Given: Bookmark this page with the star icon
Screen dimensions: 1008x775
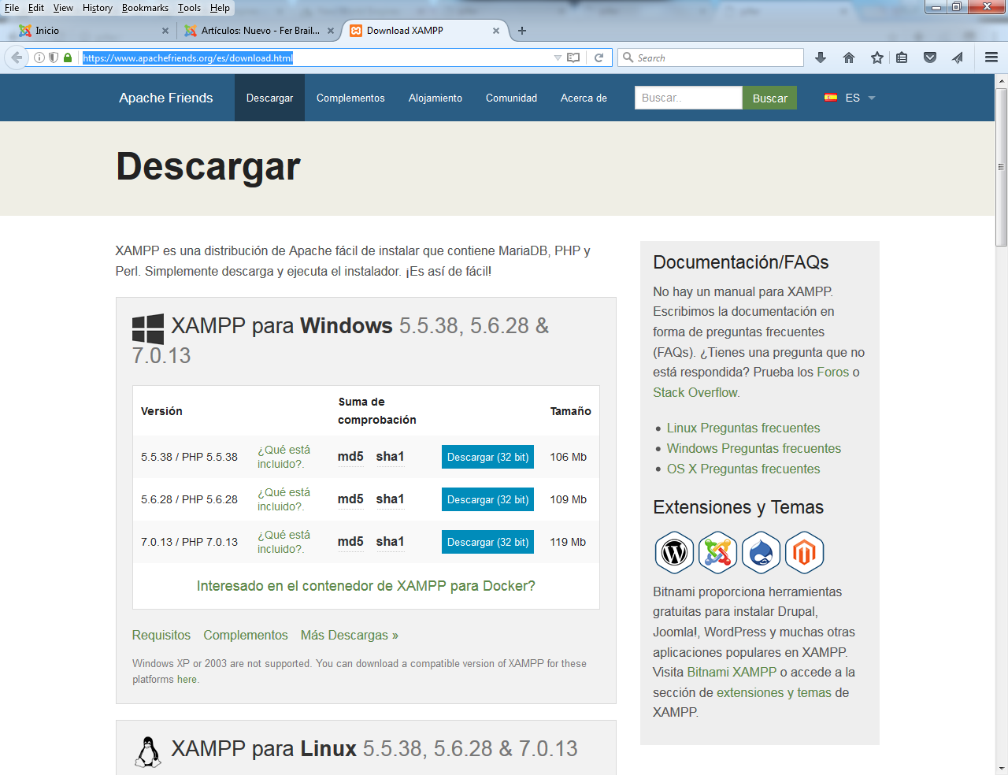Looking at the screenshot, I should coord(876,57).
